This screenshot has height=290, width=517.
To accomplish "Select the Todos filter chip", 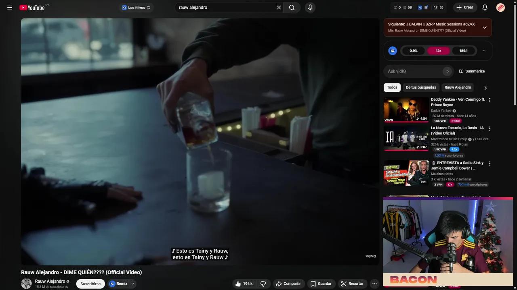I will coord(392,87).
